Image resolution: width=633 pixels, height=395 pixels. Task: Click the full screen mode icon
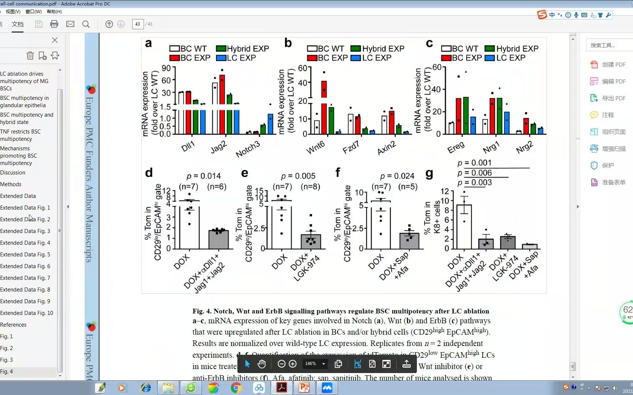[x=386, y=364]
